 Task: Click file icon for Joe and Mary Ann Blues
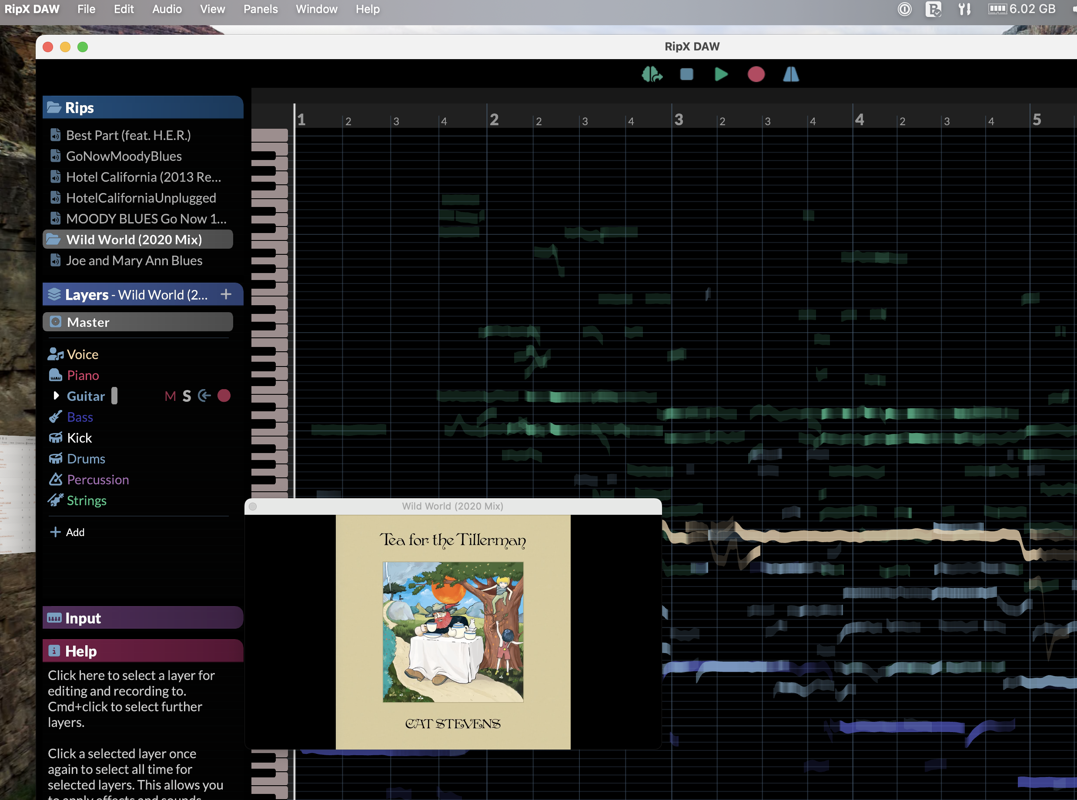pyautogui.click(x=55, y=260)
